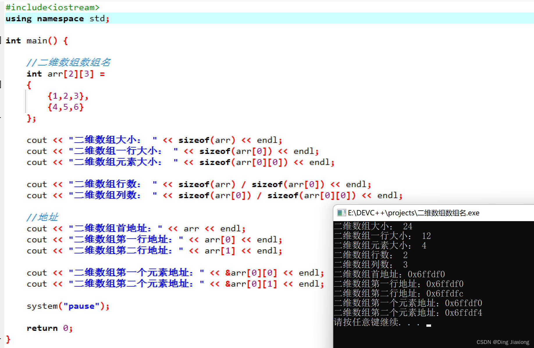Click the {1,2,3} initializer row

(x=67, y=96)
